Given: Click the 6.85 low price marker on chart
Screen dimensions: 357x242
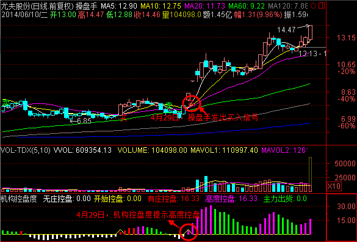Looking at the screenshot, I should point(84,121).
